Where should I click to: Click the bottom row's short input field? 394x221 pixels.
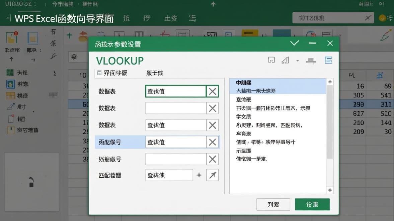(x=169, y=175)
